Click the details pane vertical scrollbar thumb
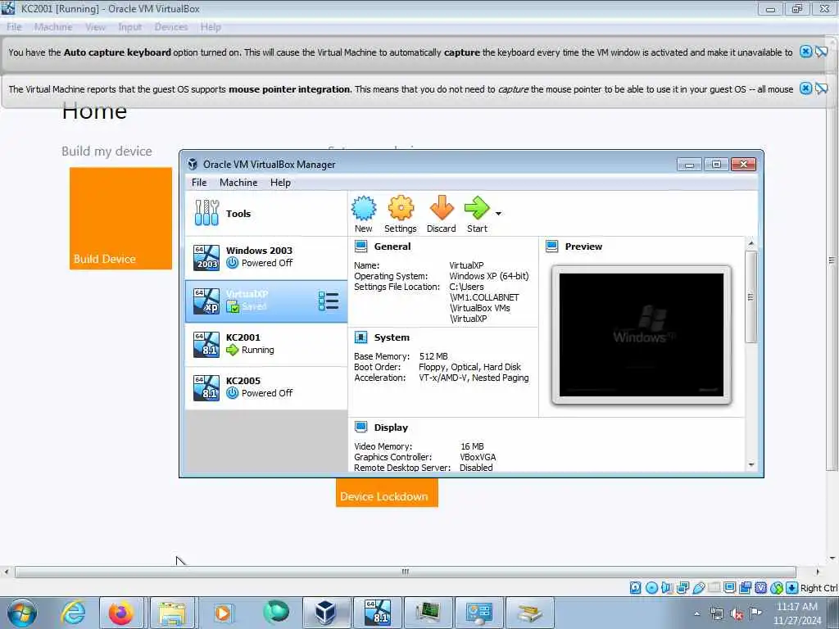 pyautogui.click(x=751, y=296)
